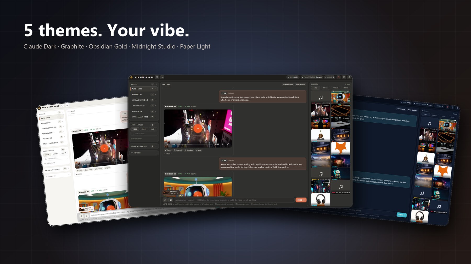
Task: Open the theme palette in the center window
Action: [x=157, y=77]
